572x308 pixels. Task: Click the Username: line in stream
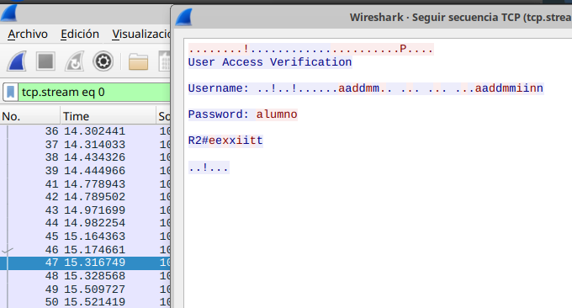366,88
